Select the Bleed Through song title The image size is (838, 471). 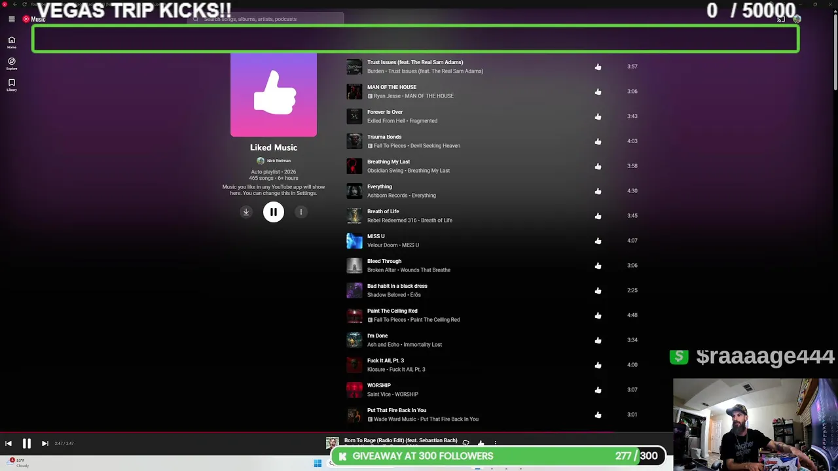tap(384, 261)
